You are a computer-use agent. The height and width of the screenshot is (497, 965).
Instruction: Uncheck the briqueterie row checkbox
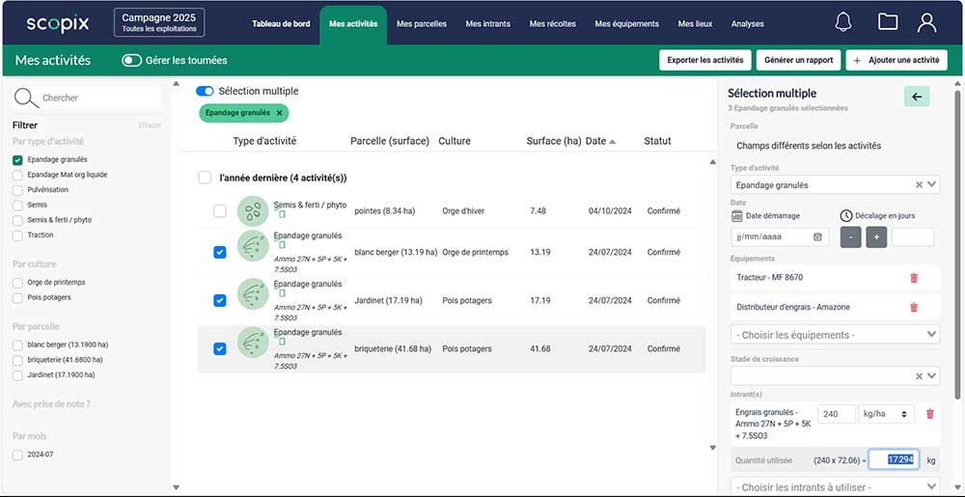pos(220,348)
